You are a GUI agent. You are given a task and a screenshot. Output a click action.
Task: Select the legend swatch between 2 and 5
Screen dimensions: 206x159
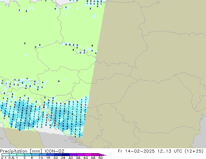28,155
